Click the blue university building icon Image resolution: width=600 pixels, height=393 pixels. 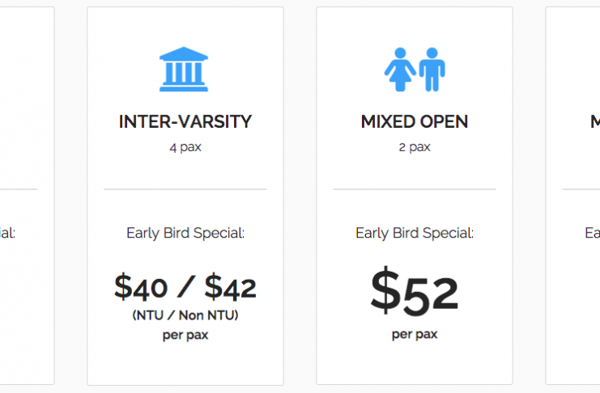(184, 70)
